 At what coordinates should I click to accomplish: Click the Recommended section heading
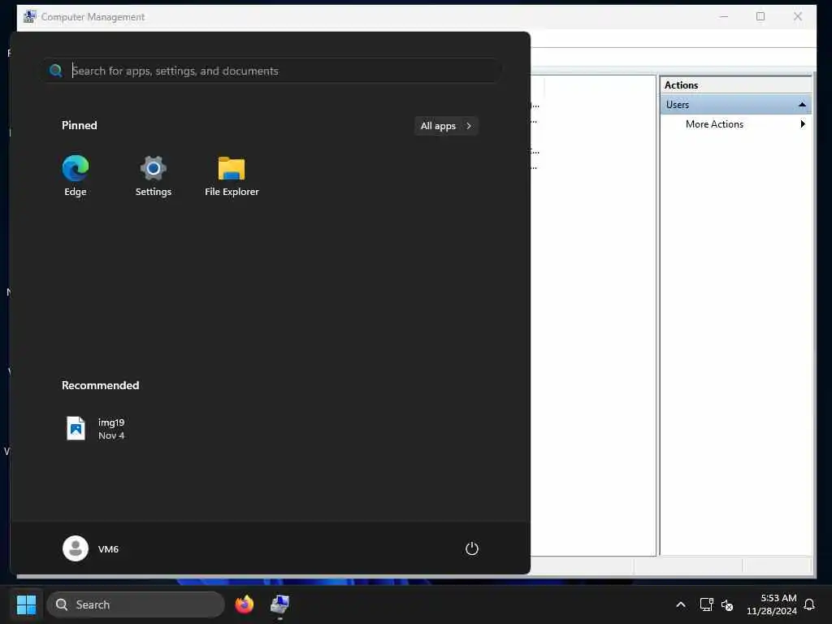tap(100, 385)
